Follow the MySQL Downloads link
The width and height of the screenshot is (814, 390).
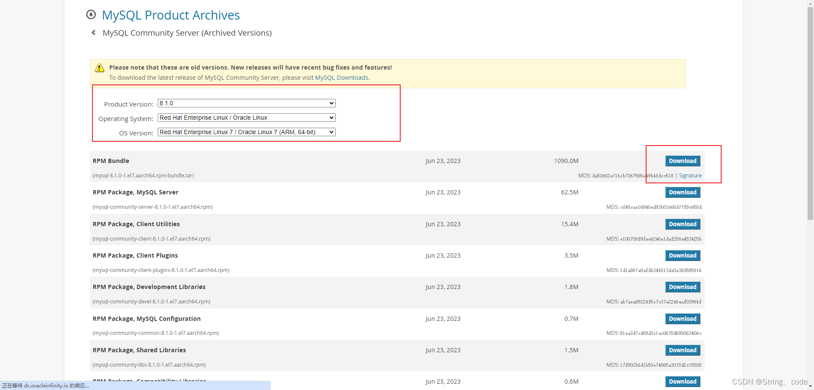tap(342, 78)
